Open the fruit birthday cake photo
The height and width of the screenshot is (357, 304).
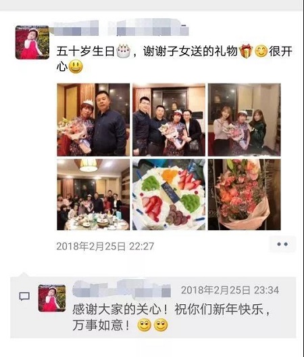(169, 194)
